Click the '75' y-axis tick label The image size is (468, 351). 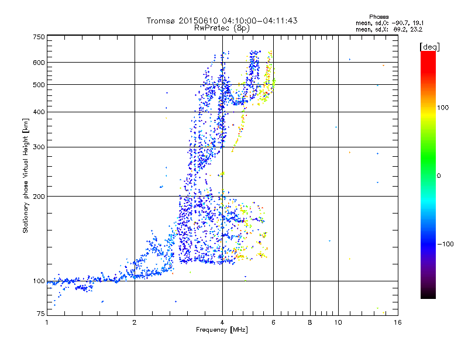pyautogui.click(x=40, y=314)
